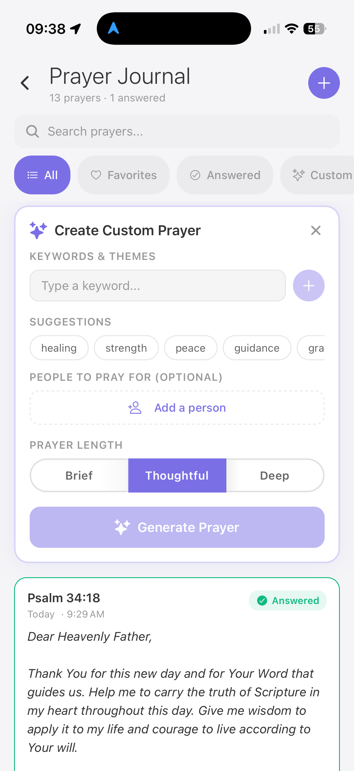
Task: Tap the add keyword plus button
Action: pos(308,286)
